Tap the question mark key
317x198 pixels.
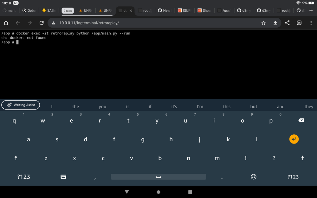274,158
